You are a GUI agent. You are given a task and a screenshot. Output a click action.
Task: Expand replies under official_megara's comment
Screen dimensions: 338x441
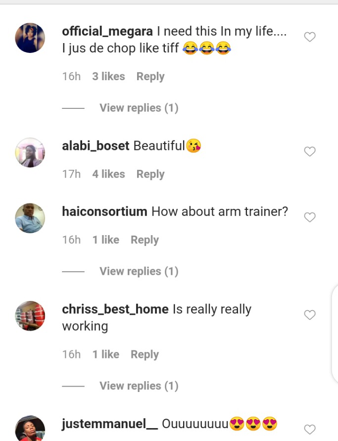tap(139, 108)
